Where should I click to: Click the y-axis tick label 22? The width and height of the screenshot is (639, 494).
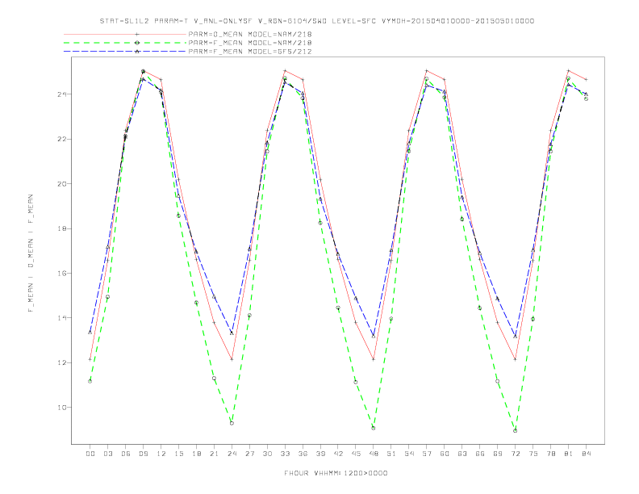pyautogui.click(x=61, y=139)
